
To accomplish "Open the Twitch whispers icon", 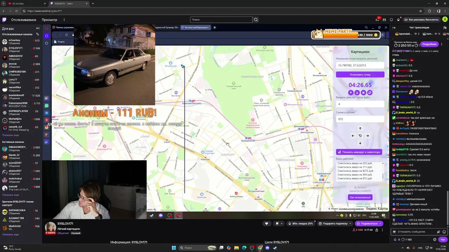I will [x=391, y=20].
